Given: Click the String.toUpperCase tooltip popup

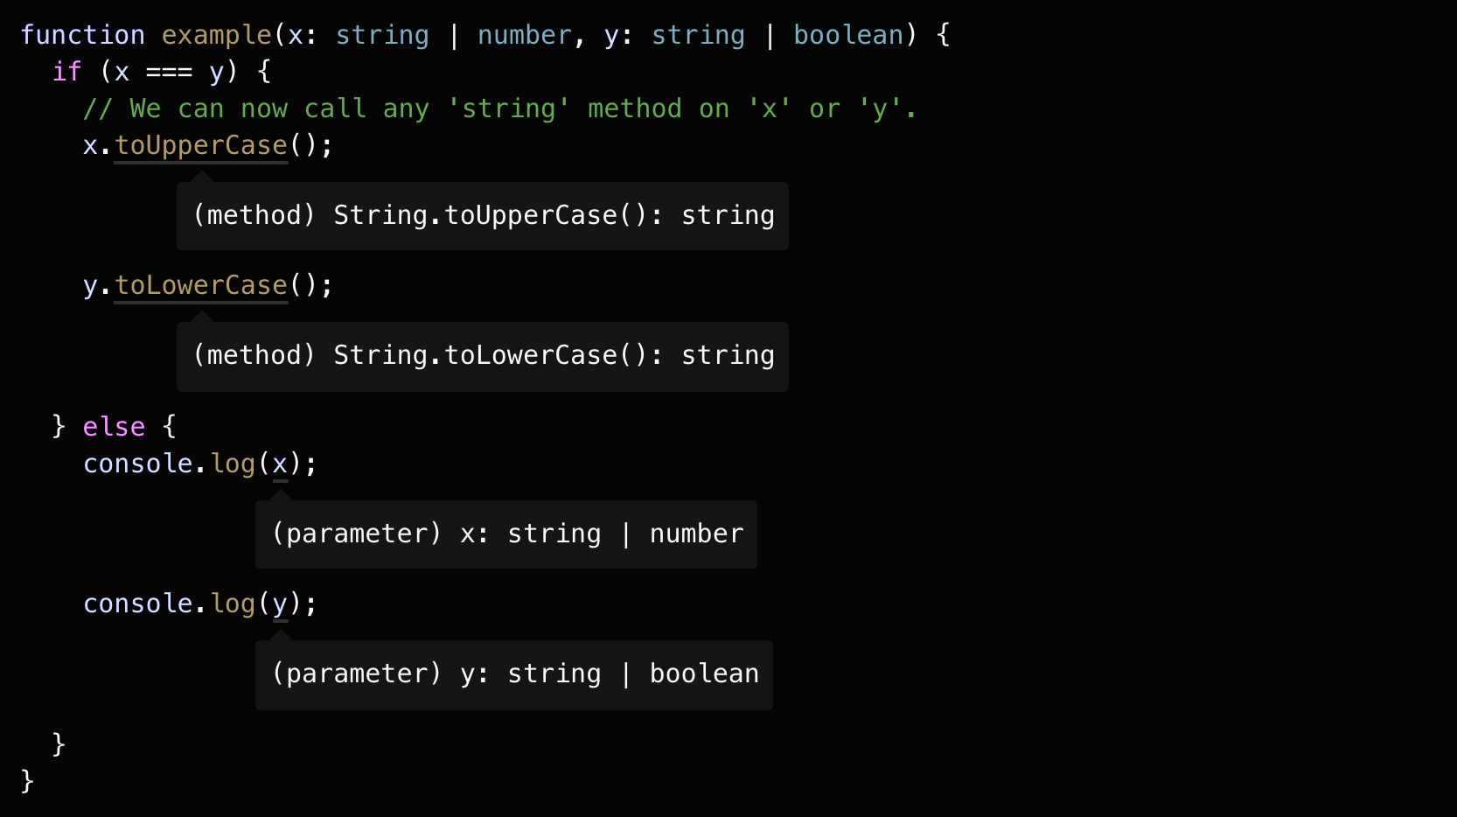Looking at the screenshot, I should click(x=483, y=216).
